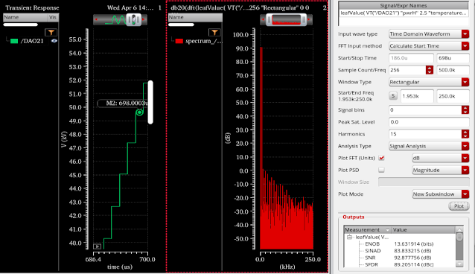The height and width of the screenshot is (274, 475).
Task: Collapse the leafValue node in Outputs tree
Action: click(x=349, y=237)
